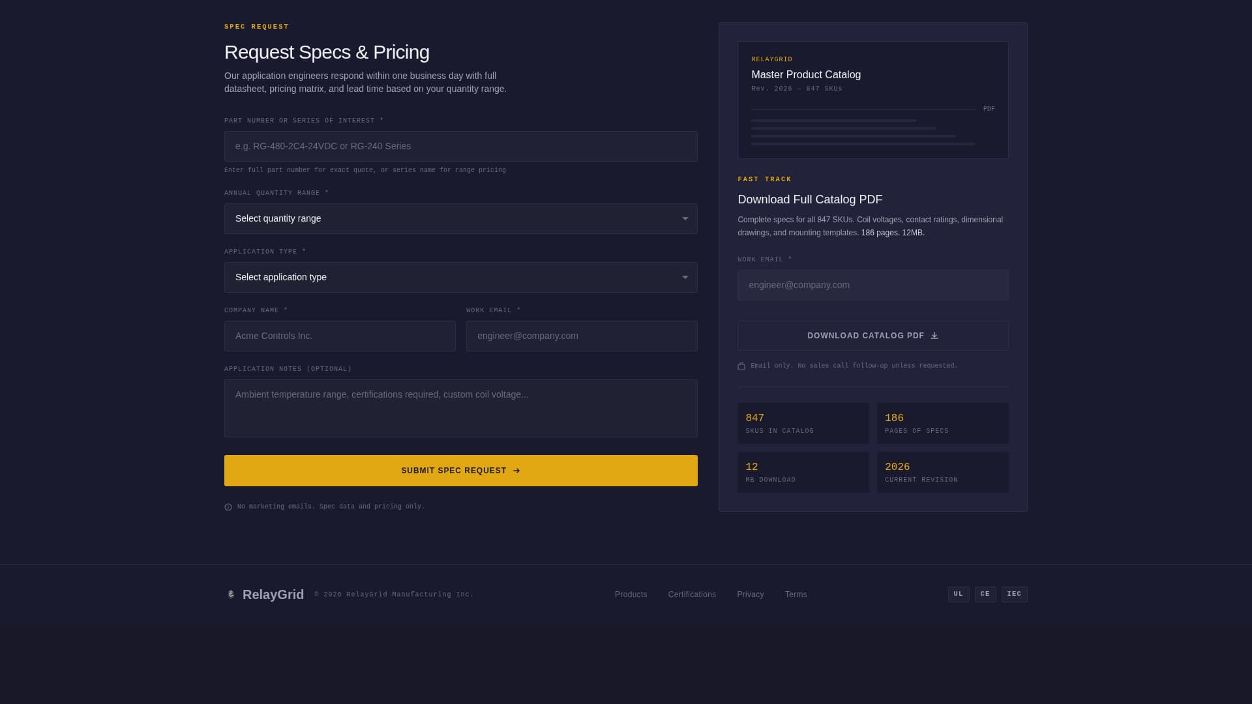This screenshot has height=704, width=1252.
Task: Click the chevron on the application type selector
Action: tap(685, 277)
